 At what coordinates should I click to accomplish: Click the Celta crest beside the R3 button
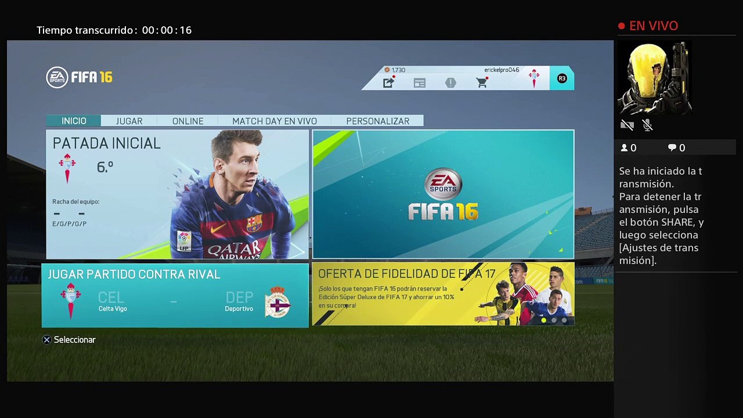(x=534, y=78)
